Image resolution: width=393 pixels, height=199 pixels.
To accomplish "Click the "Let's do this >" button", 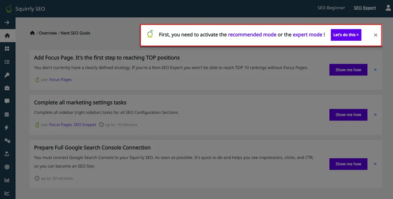I will (346, 35).
